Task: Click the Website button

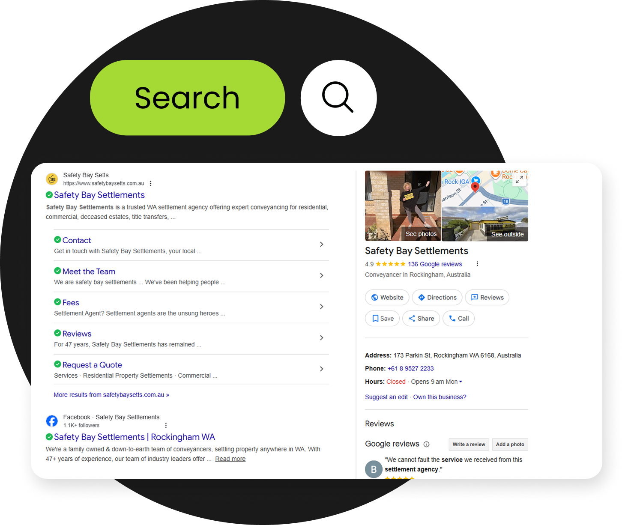Action: [387, 298]
